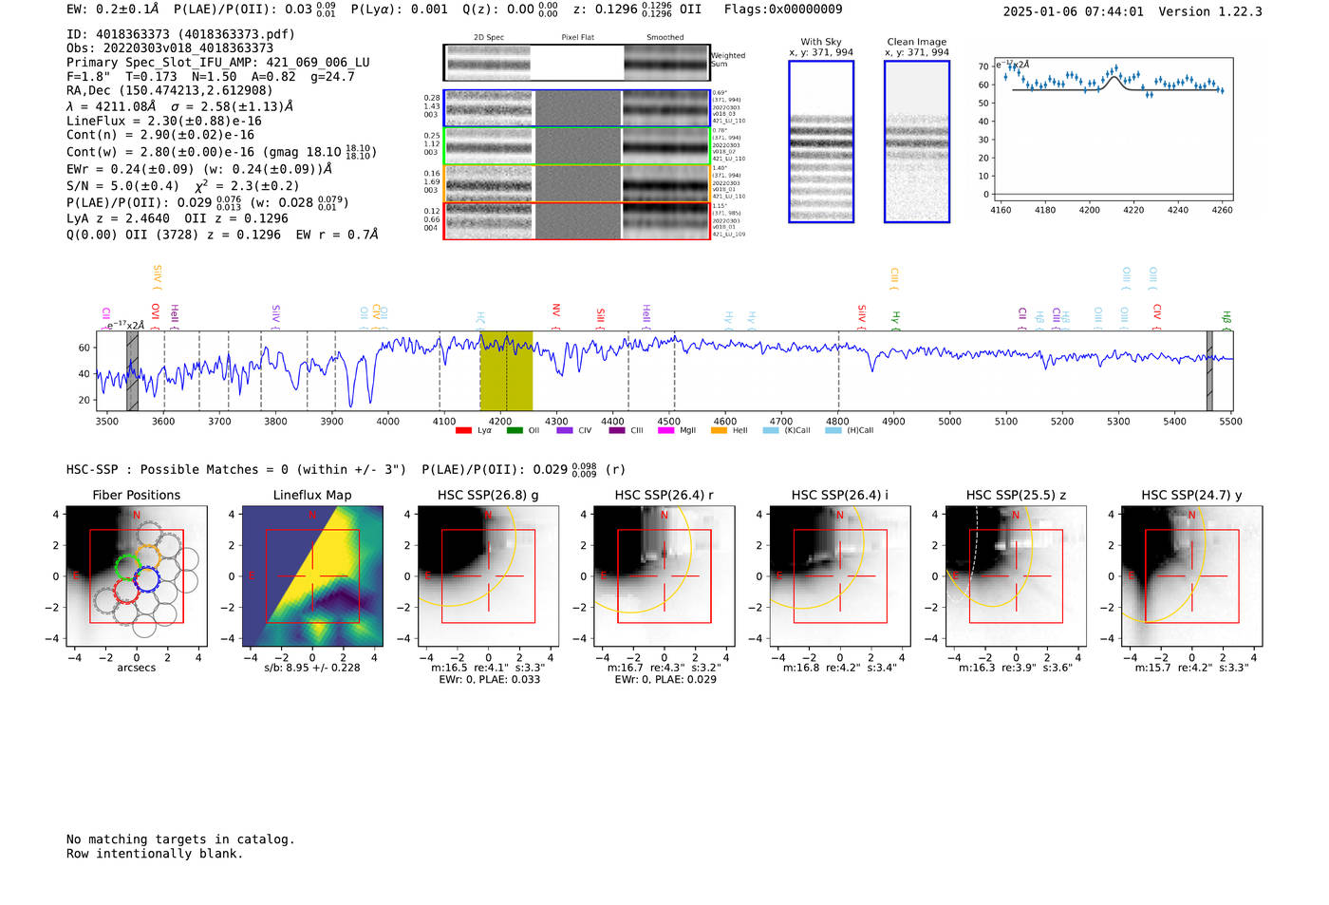The height and width of the screenshot is (905, 1329).
Task: Click 'No matching targets in catalog.' text
Action: coord(180,839)
